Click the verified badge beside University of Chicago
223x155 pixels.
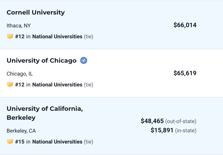coord(84,60)
